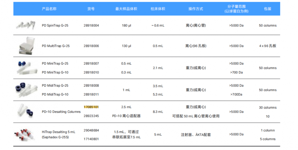Click the 分子量范围 column header
298x150 pixels.
click(236, 9)
